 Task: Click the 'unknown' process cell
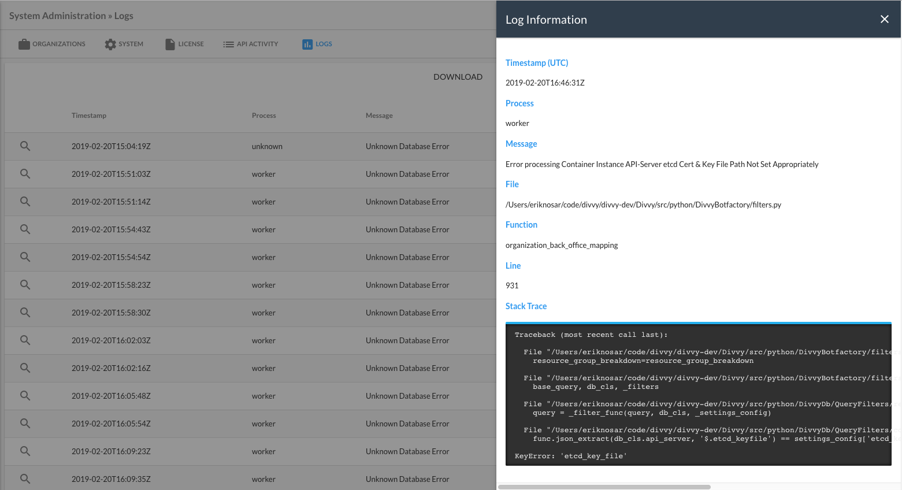tap(267, 146)
